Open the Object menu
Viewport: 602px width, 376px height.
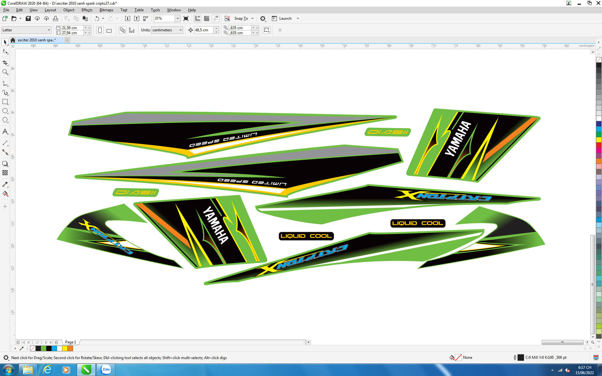point(69,10)
